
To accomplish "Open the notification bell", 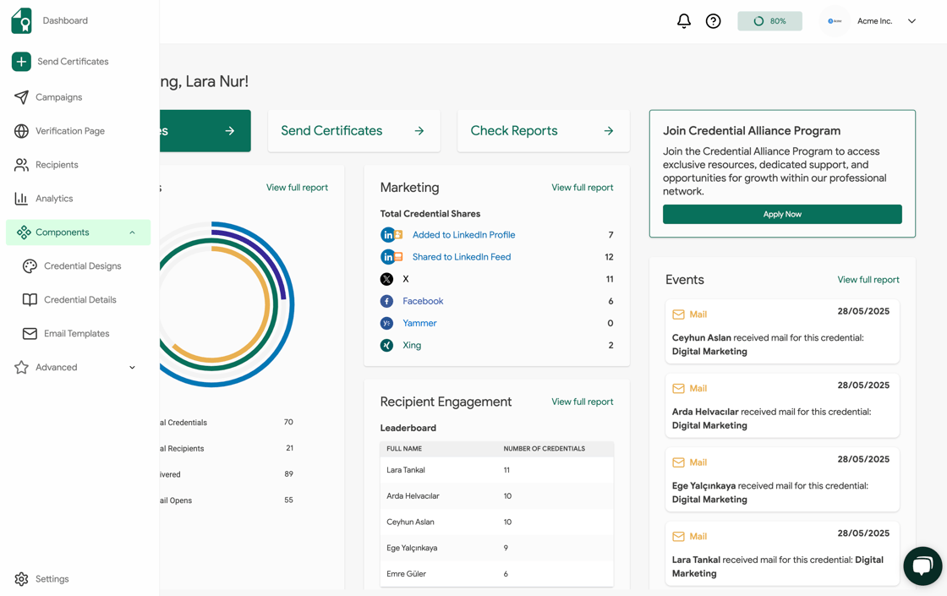I will point(683,20).
